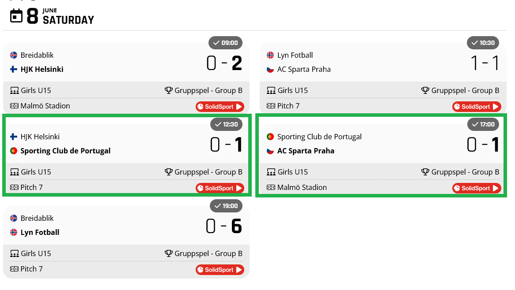Open SolidSport stream for Sporting vs AC Sparta Praha
The height and width of the screenshot is (290, 515).
[476, 188]
